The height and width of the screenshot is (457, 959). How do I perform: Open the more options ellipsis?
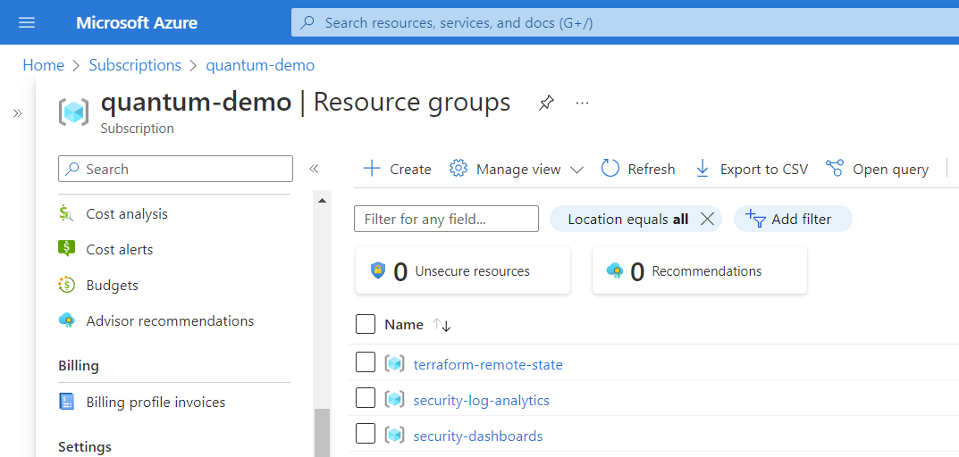(x=583, y=104)
